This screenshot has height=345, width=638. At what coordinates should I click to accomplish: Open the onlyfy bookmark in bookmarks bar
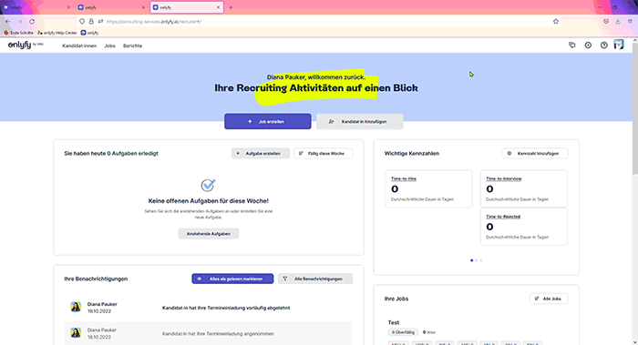click(x=89, y=33)
